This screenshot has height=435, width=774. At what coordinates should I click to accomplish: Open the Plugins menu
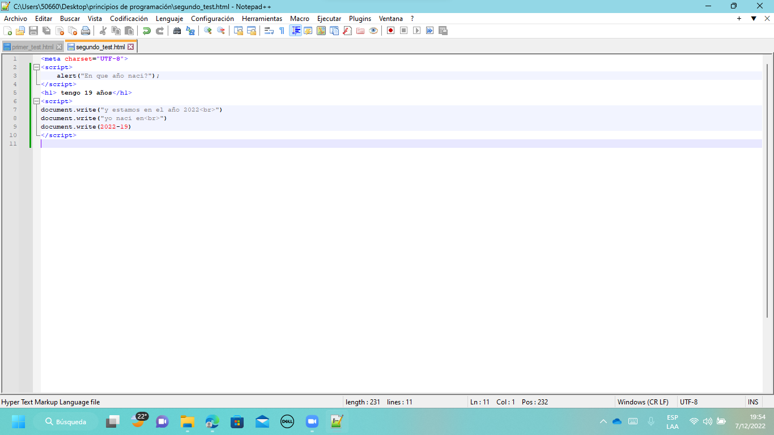(360, 19)
